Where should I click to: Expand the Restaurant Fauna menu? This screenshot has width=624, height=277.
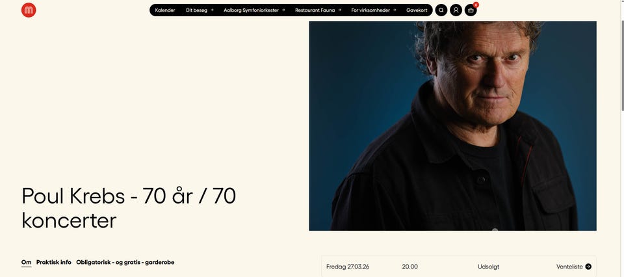(x=318, y=10)
